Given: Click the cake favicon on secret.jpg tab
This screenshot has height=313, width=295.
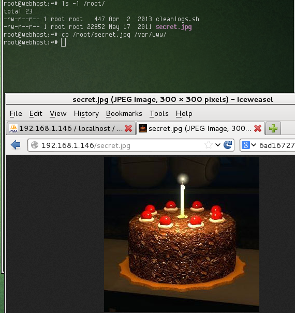Looking at the screenshot, I should [x=143, y=128].
